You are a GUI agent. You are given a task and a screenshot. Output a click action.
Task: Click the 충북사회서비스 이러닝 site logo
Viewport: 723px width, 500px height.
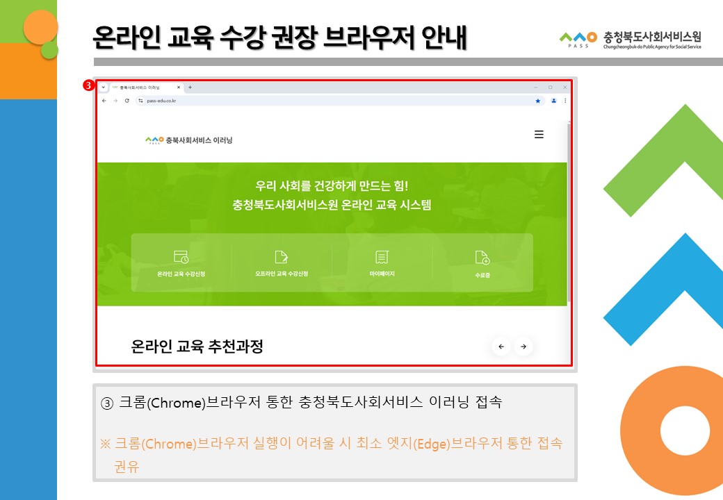pos(188,140)
